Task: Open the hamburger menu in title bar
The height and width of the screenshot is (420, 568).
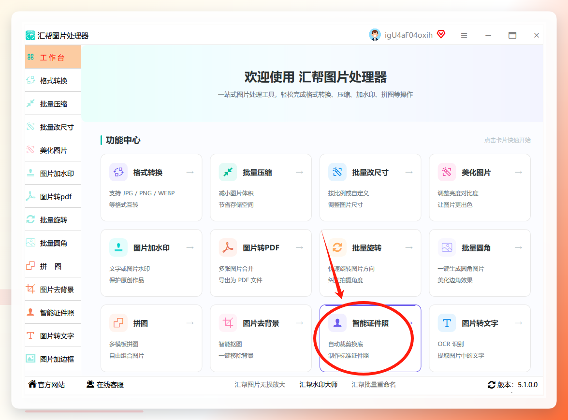Action: click(464, 35)
